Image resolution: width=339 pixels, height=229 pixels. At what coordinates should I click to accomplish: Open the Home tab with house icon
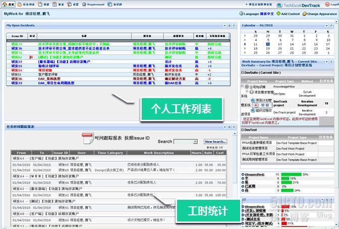coord(8,4)
